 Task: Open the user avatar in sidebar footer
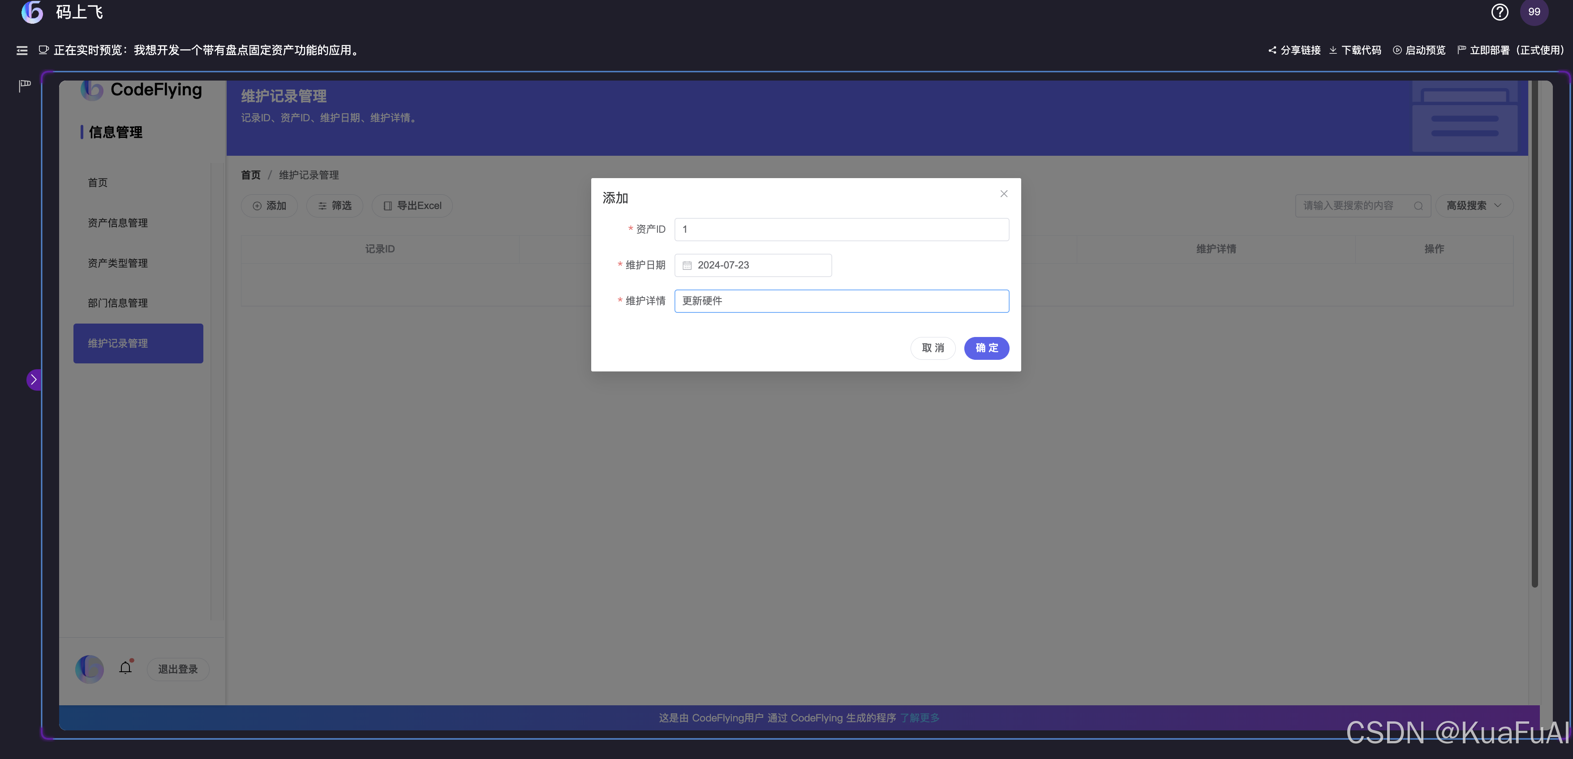90,669
